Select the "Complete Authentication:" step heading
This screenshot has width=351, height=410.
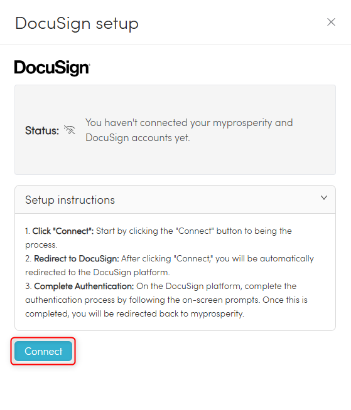(84, 286)
